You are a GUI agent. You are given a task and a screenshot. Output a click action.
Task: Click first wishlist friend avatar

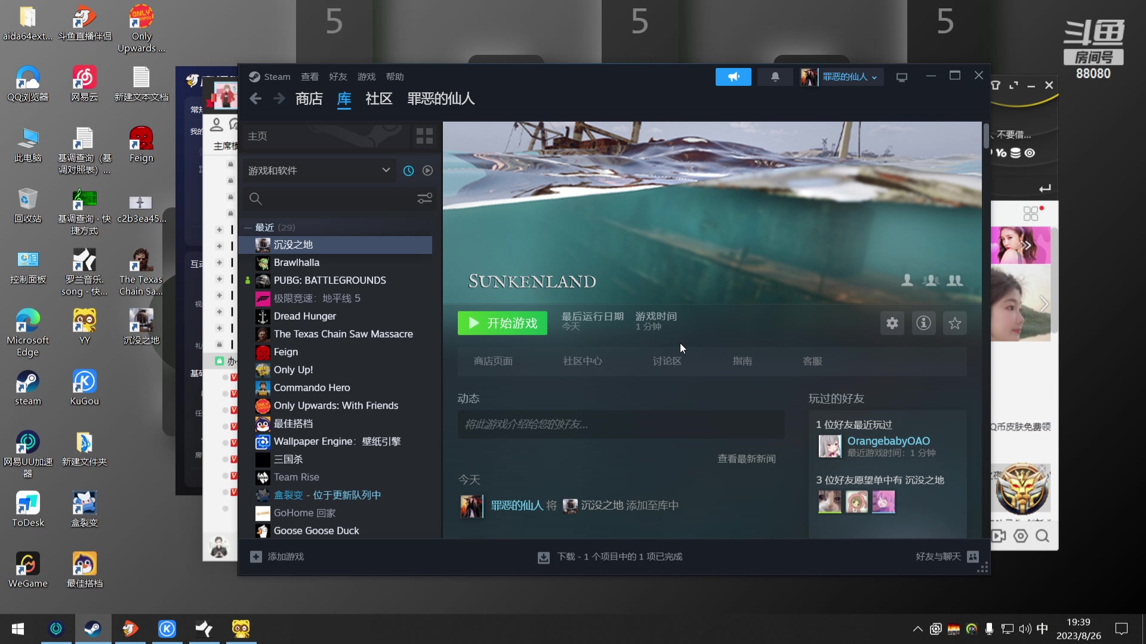tap(829, 502)
